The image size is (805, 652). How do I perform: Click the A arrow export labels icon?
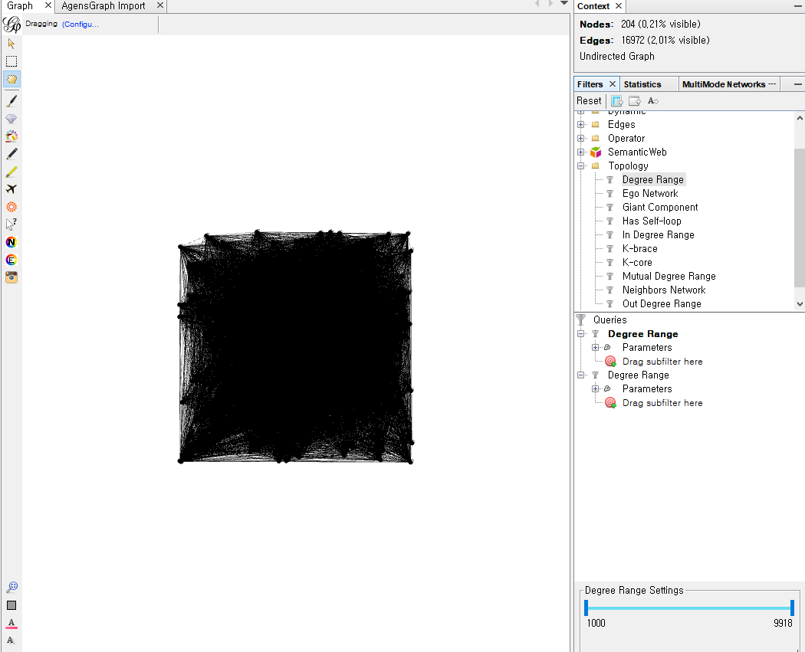coord(653,100)
